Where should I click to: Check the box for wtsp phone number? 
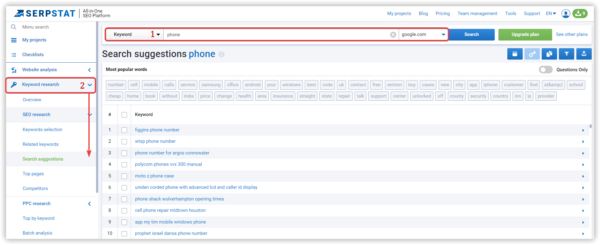click(x=124, y=142)
